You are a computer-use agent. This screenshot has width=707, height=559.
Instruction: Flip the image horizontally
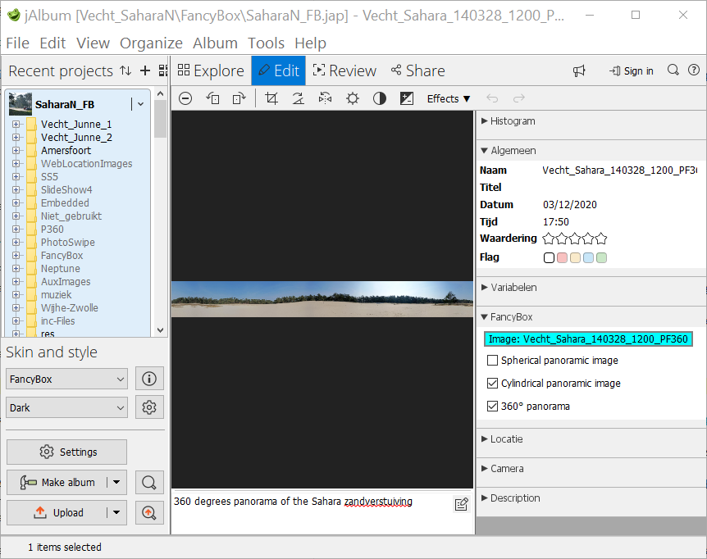click(x=326, y=98)
